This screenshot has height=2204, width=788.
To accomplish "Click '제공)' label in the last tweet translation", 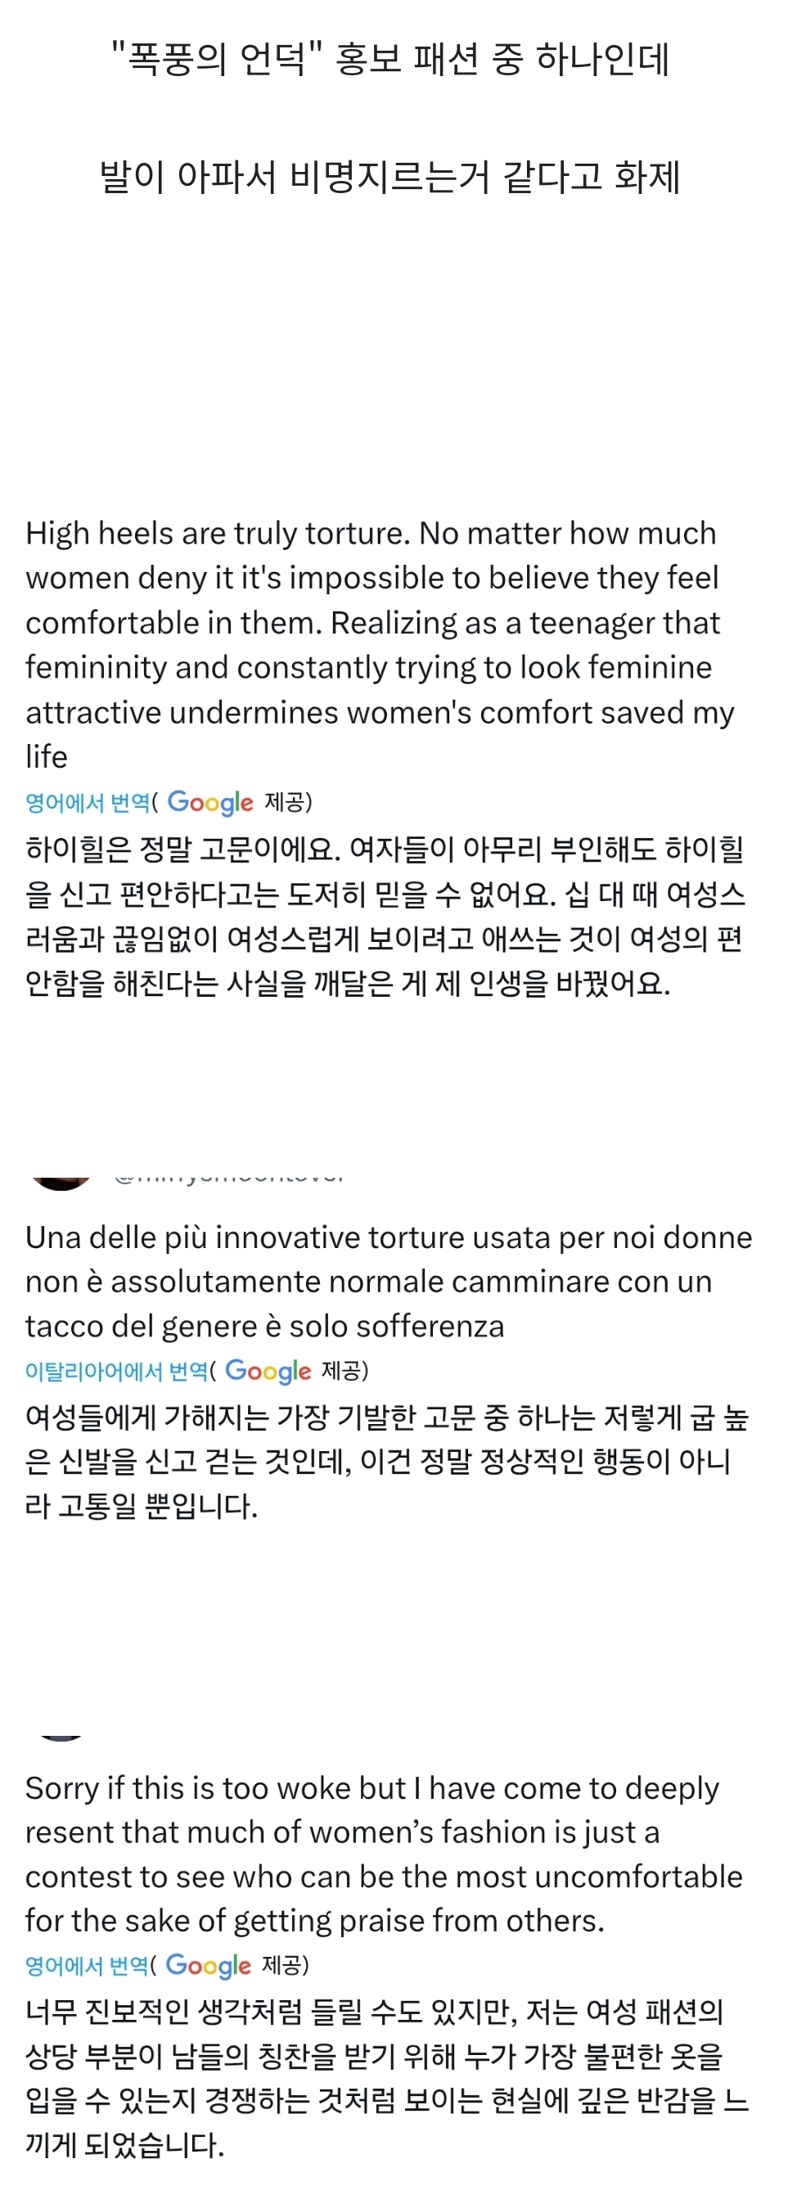I will coord(285,1964).
